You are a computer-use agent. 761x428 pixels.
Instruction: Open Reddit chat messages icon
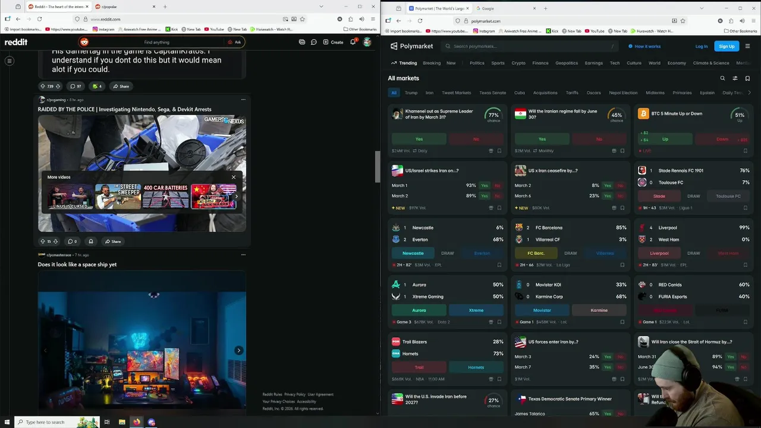[313, 42]
